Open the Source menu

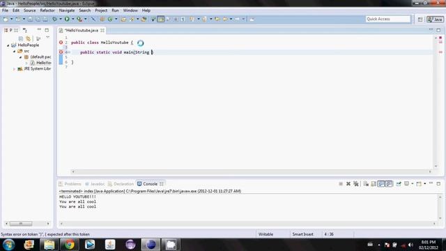pyautogui.click(x=29, y=10)
